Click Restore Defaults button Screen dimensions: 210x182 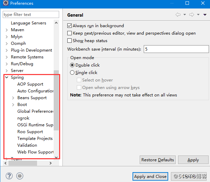click(158, 160)
